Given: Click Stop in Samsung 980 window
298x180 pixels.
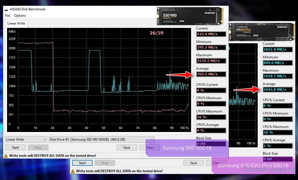Looking at the screenshot, I should 38,147.
